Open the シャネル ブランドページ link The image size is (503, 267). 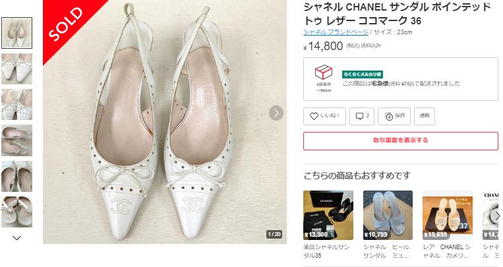[x=336, y=32]
